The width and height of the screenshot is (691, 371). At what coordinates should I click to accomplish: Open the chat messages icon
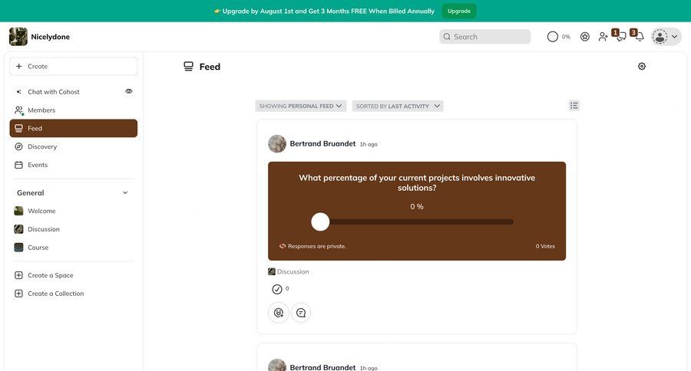point(620,37)
